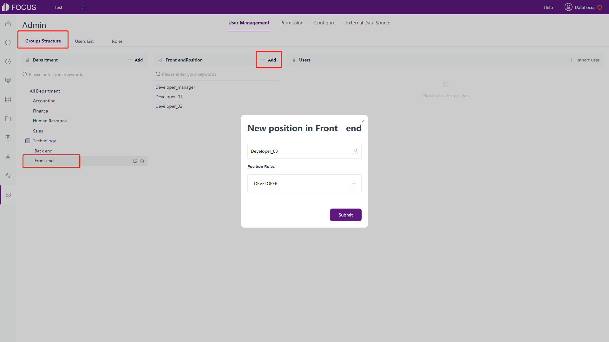Open the search icon in sidebar

pos(8,43)
